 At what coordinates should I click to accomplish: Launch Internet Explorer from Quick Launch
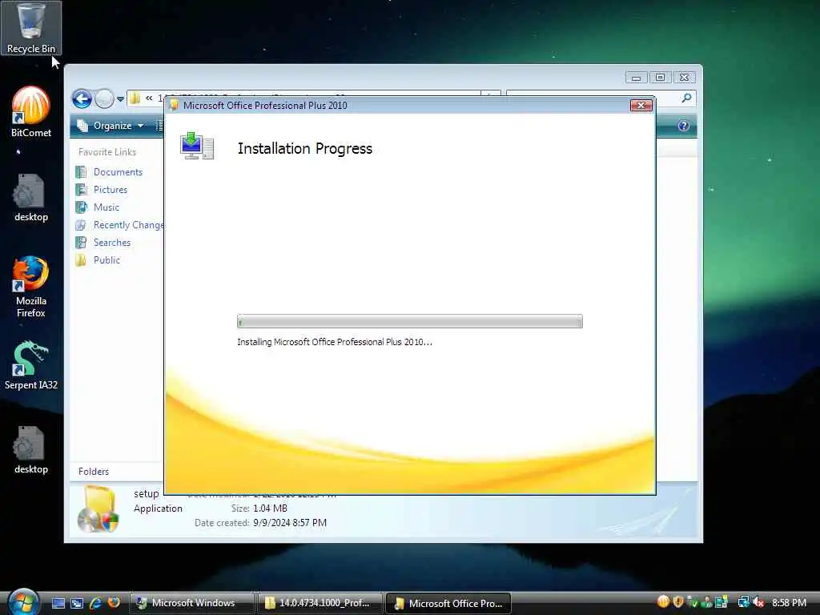coord(95,603)
